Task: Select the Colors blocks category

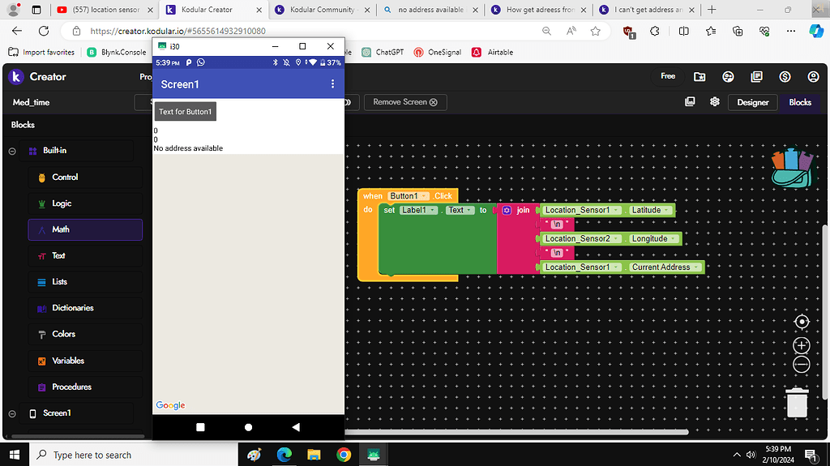Action: coord(63,334)
